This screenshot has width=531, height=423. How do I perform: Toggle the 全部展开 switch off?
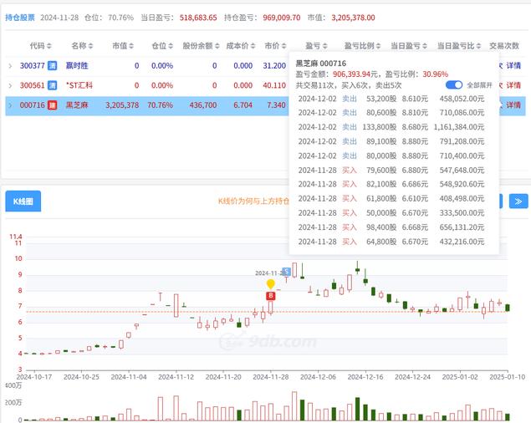[x=454, y=85]
